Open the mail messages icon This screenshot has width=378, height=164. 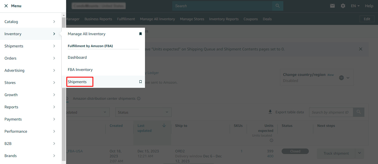[332, 6]
